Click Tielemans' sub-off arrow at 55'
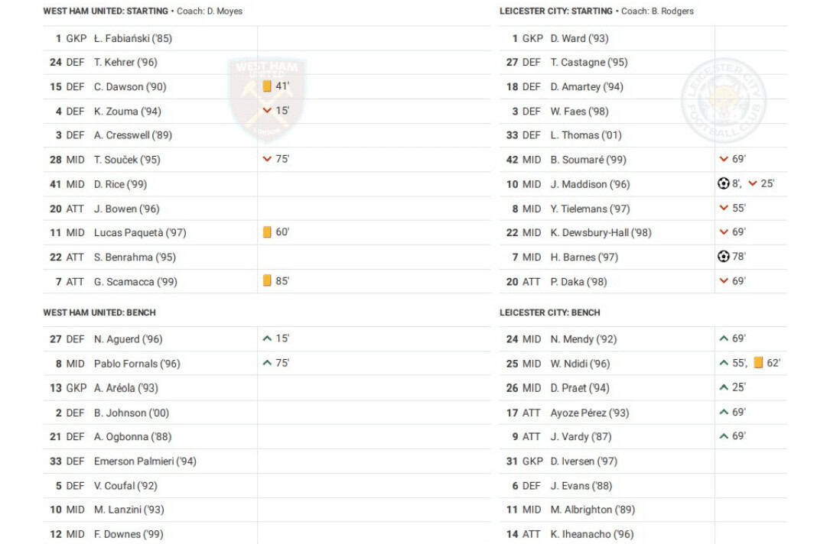Image resolution: width=817 pixels, height=544 pixels. click(724, 208)
